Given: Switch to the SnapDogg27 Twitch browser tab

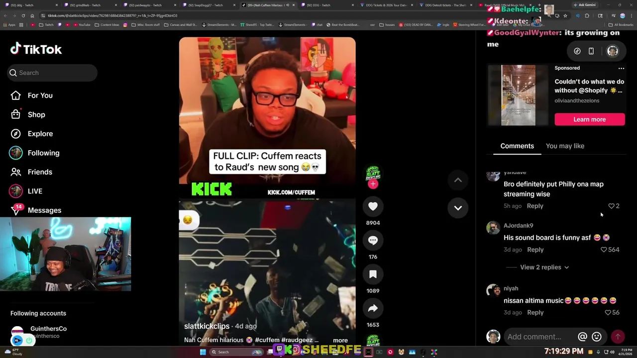Looking at the screenshot, I should [209, 5].
